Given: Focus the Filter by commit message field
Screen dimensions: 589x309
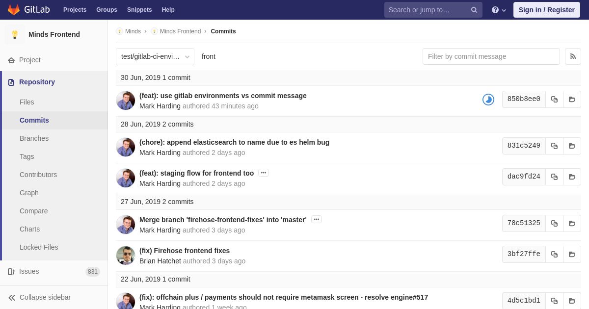Looking at the screenshot, I should pyautogui.click(x=491, y=56).
